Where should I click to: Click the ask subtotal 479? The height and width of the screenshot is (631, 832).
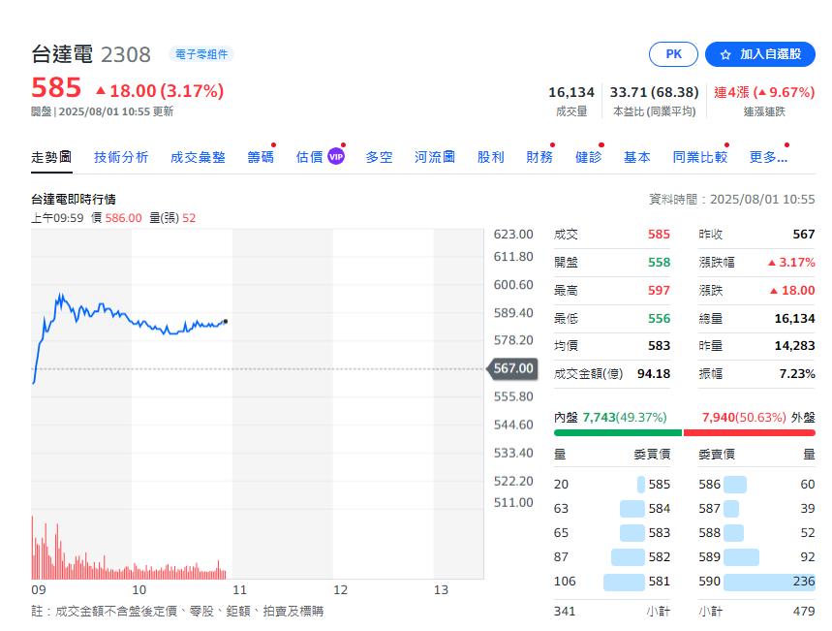(804, 612)
